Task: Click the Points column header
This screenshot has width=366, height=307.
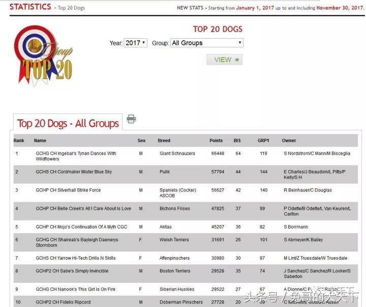Action: pyautogui.click(x=216, y=141)
